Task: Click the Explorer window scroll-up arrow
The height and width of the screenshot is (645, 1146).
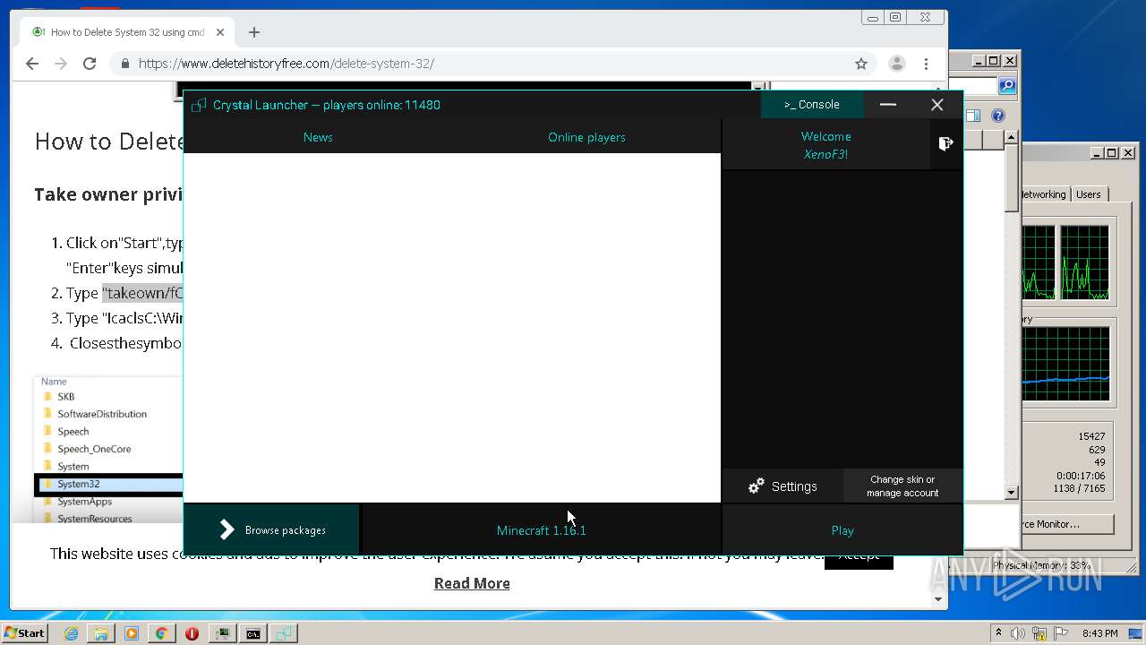Action: click(1011, 138)
